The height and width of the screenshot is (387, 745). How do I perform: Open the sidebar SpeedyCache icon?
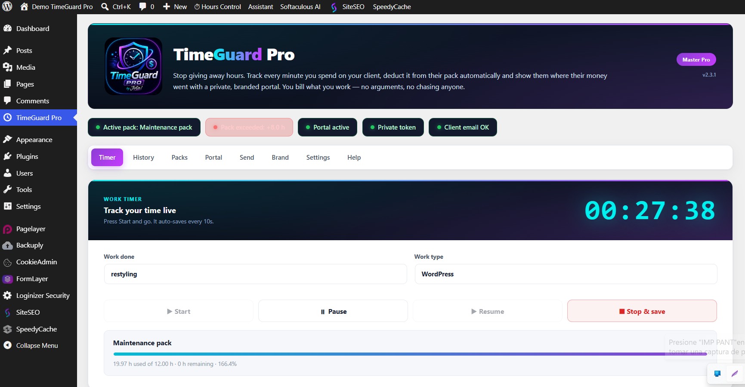[7, 329]
